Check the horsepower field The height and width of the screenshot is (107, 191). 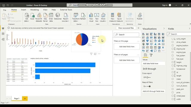tap(172, 69)
